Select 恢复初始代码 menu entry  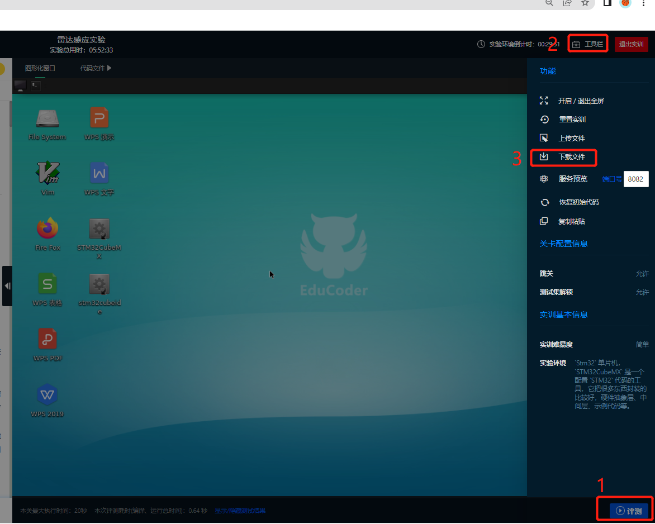(579, 202)
